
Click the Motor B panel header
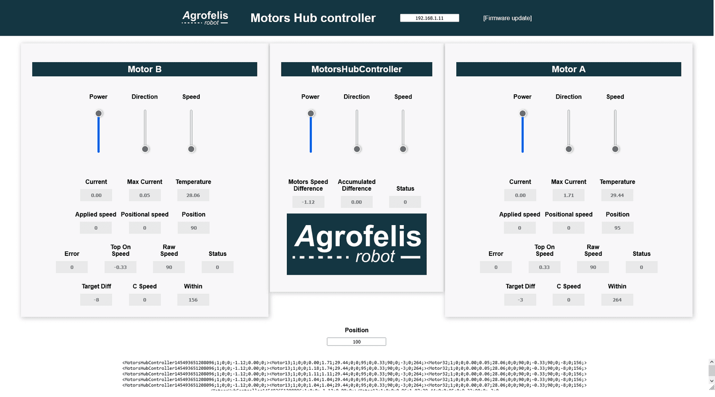point(145,69)
